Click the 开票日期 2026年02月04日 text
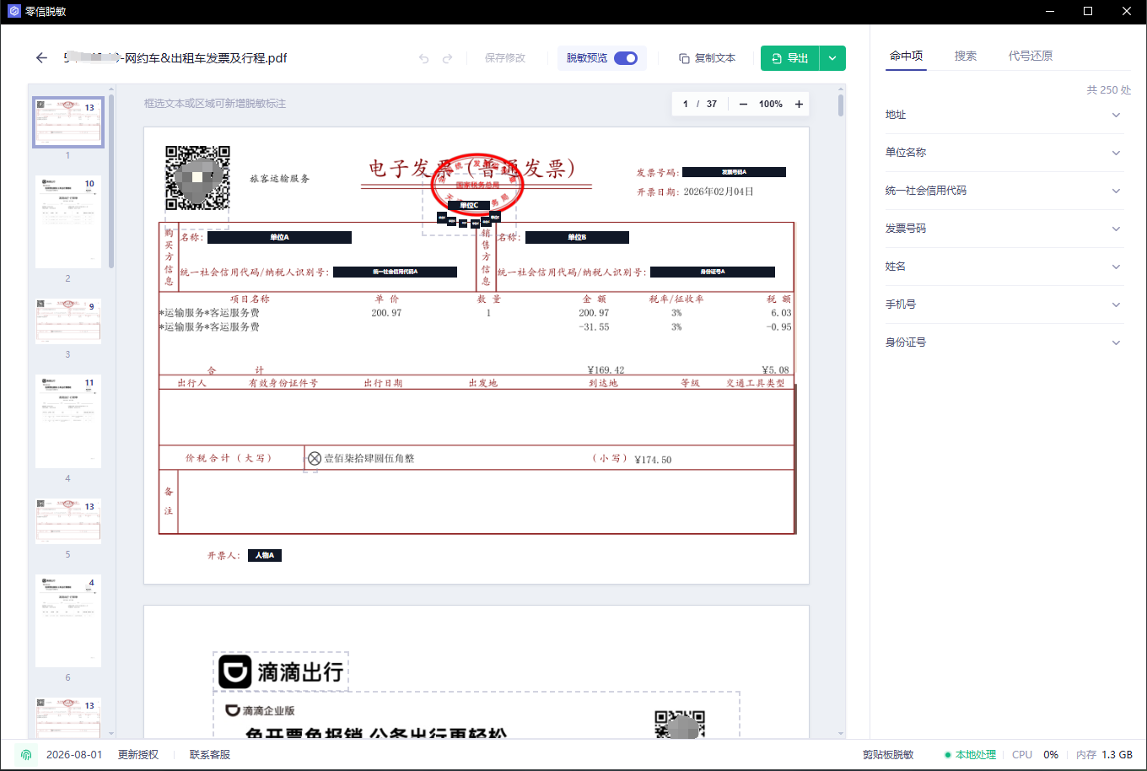This screenshot has height=771, width=1147. click(x=695, y=192)
